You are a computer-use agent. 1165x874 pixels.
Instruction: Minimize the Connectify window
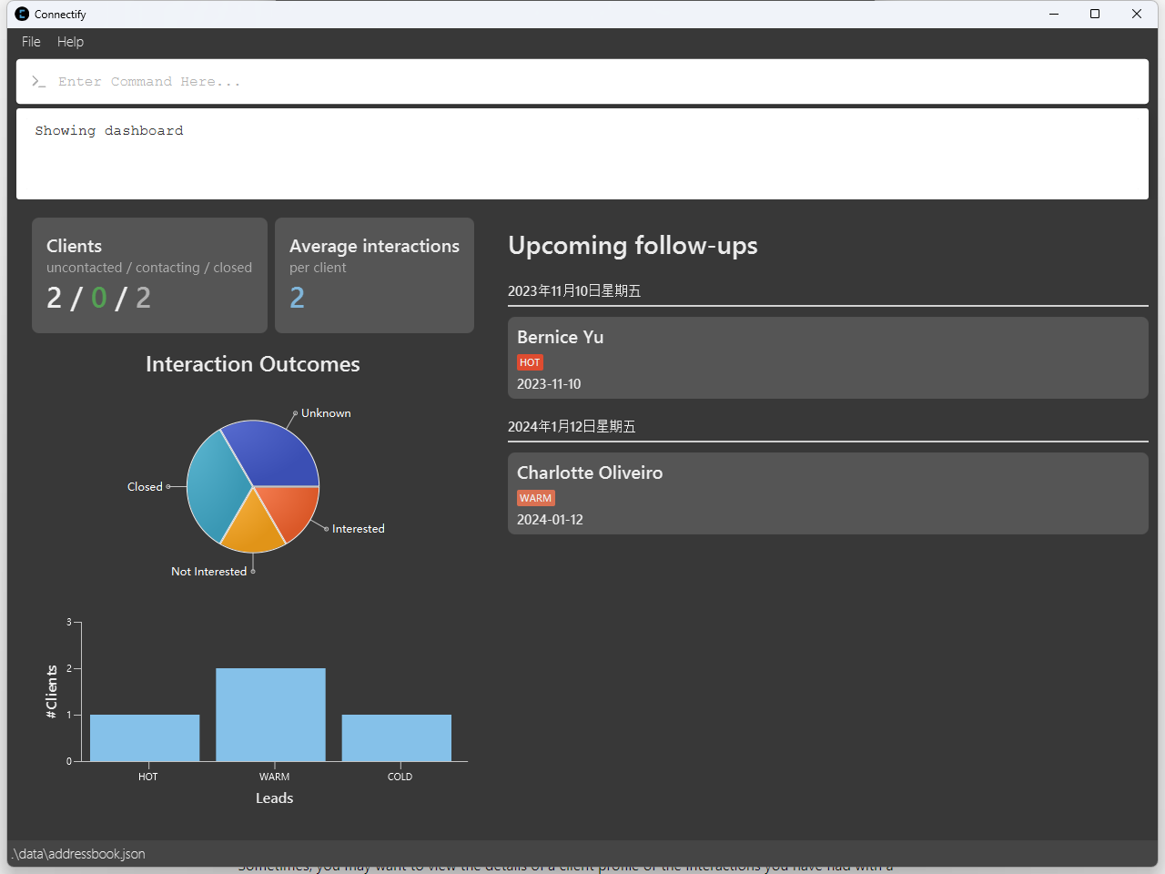(1054, 14)
